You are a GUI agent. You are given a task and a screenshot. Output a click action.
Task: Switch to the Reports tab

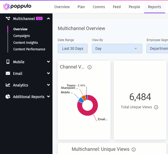154,7
